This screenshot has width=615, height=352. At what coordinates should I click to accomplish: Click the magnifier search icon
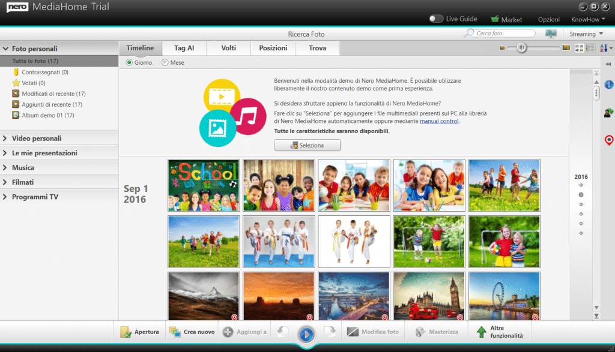468,34
